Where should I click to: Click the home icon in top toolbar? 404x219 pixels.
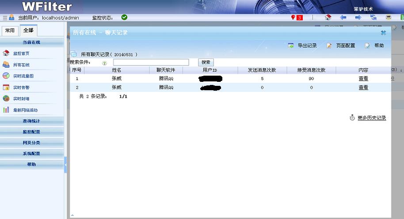click(x=328, y=18)
